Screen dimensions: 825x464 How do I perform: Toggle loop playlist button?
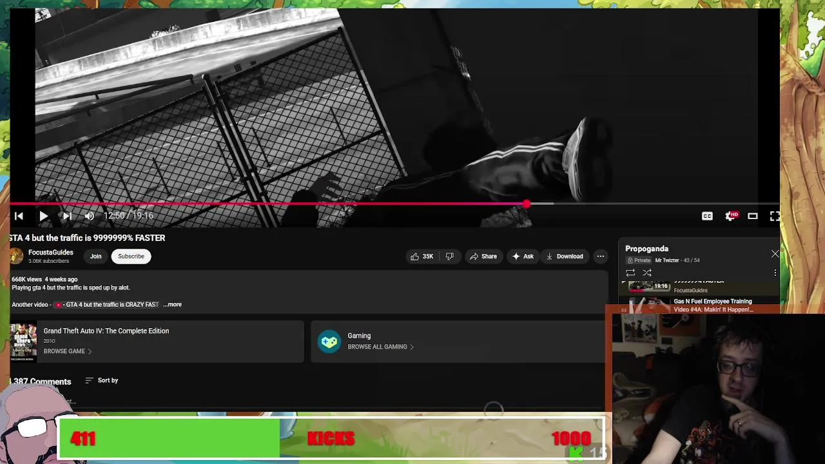click(x=630, y=273)
